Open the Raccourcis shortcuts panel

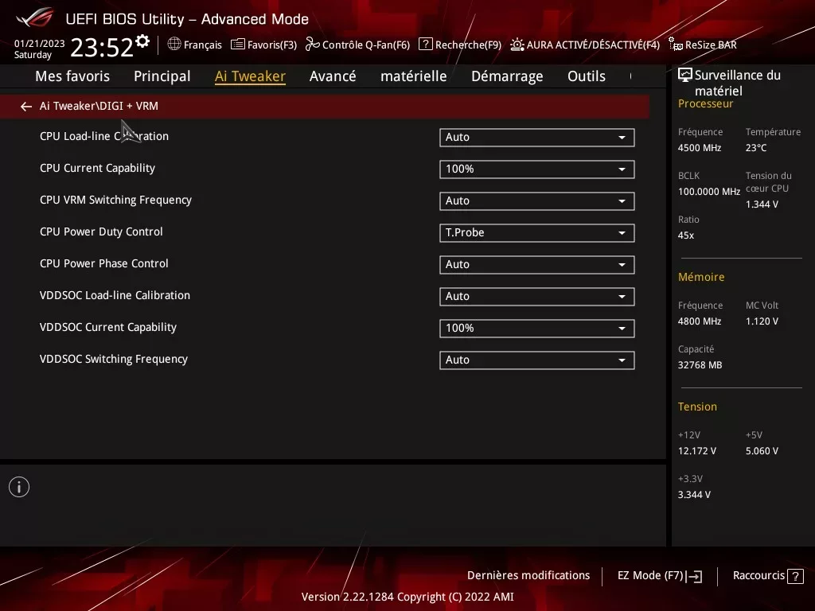pos(767,575)
